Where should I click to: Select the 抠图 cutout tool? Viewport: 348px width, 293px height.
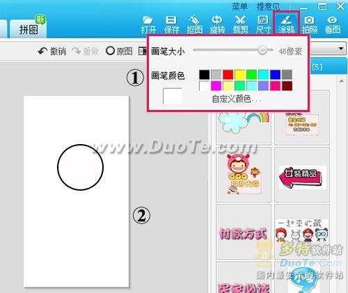[x=194, y=25]
